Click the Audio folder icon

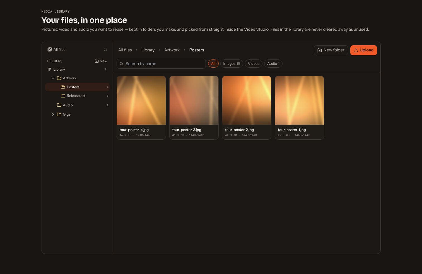point(59,105)
